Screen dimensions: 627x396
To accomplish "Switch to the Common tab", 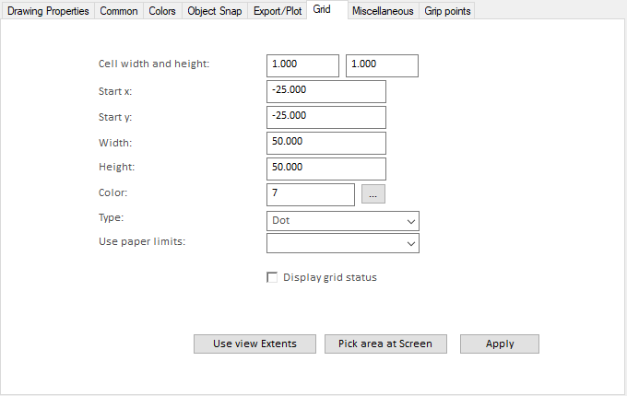I will click(x=118, y=11).
